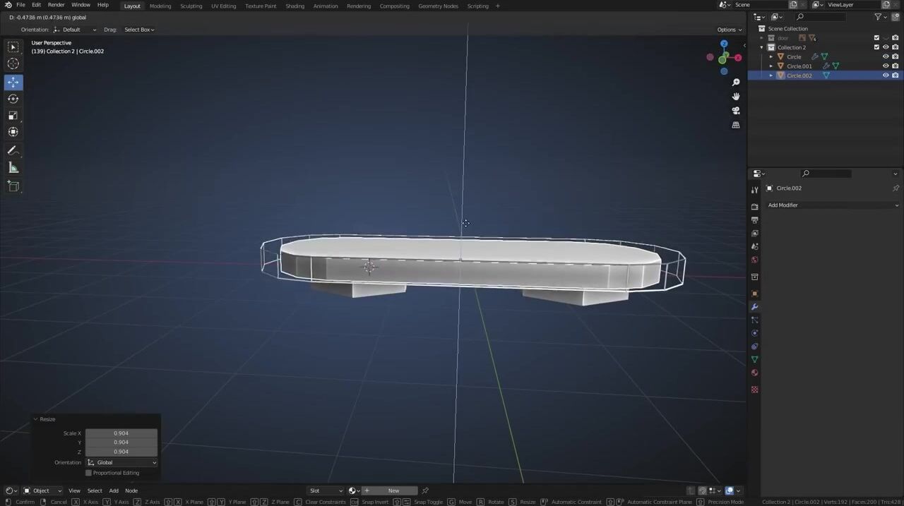This screenshot has height=506, width=904.
Task: Open the Add Modifier dropdown
Action: (833, 205)
